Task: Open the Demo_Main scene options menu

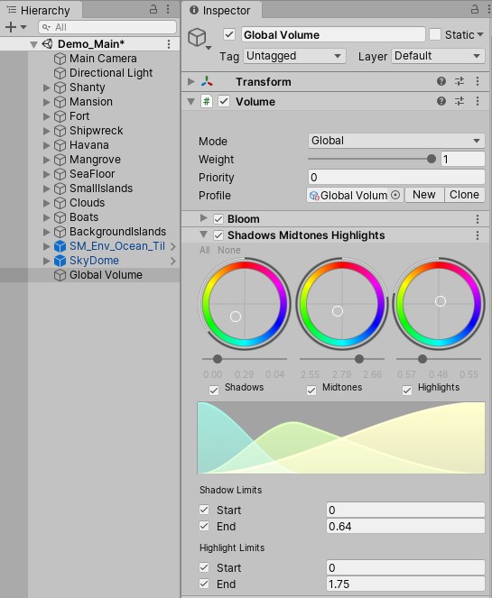Action: (x=169, y=44)
